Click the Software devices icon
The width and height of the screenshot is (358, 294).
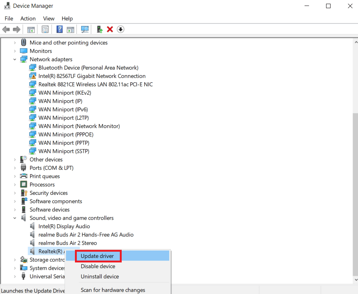[23, 209]
